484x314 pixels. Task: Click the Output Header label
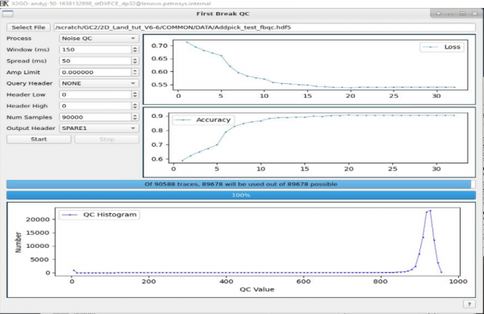click(x=31, y=128)
